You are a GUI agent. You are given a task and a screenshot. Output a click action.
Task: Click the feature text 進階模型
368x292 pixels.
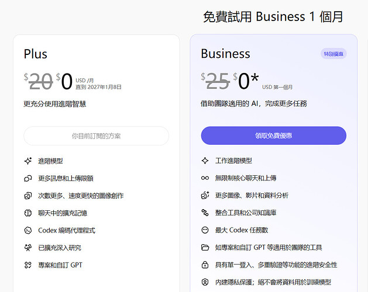click(50, 161)
